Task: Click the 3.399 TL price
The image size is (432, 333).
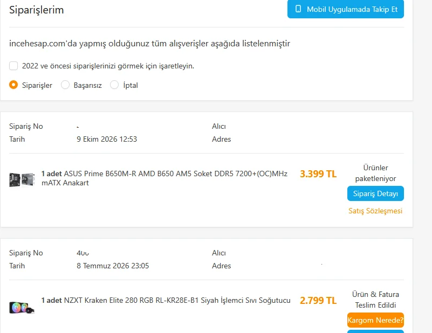Action: tap(318, 174)
